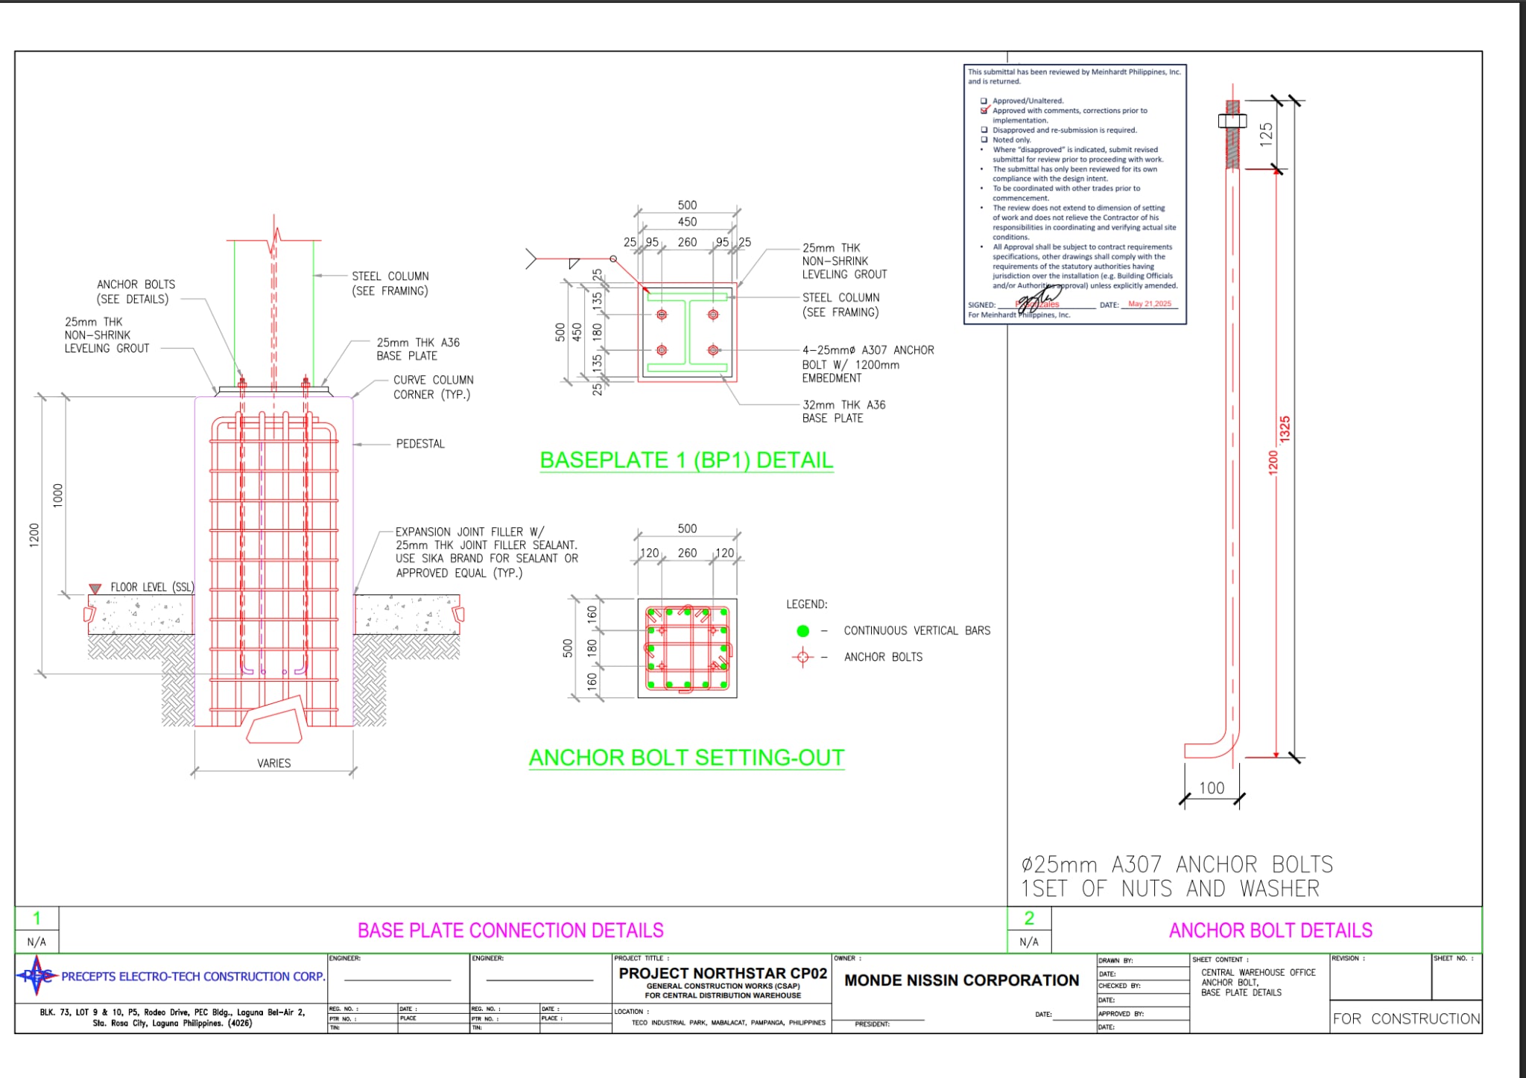Click the BASE PLATE CONNECTION DETAILS title

click(x=510, y=930)
